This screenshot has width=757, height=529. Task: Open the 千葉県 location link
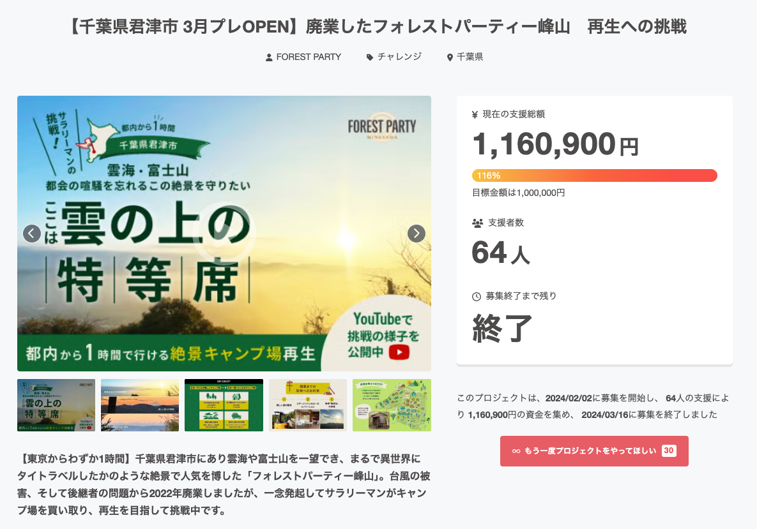[x=470, y=57]
